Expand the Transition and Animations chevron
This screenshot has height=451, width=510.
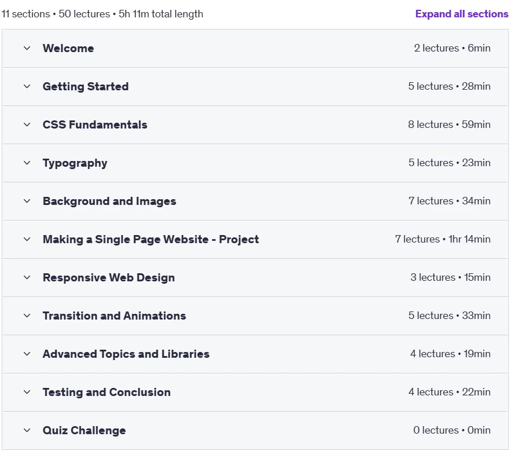click(x=27, y=316)
